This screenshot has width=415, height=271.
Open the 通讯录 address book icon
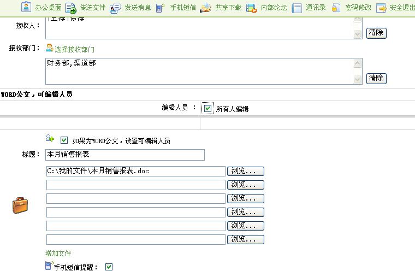(x=297, y=8)
